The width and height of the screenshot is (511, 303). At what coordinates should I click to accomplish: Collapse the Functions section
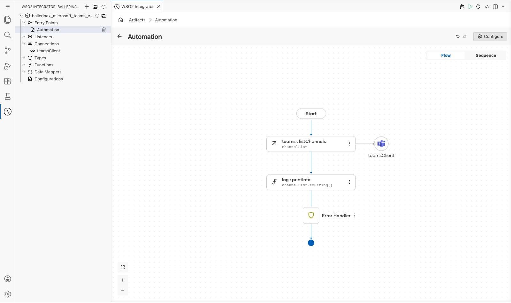(24, 65)
